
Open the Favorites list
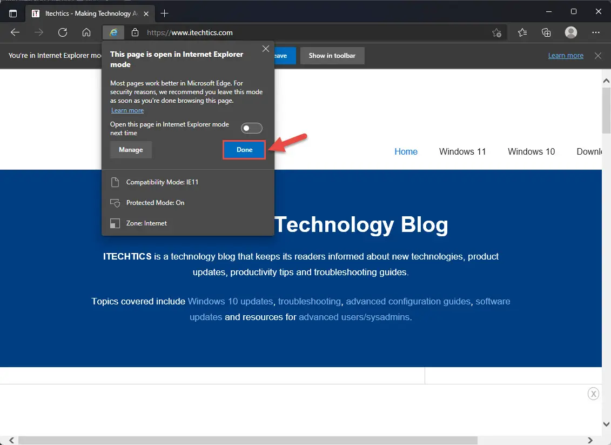(x=521, y=32)
